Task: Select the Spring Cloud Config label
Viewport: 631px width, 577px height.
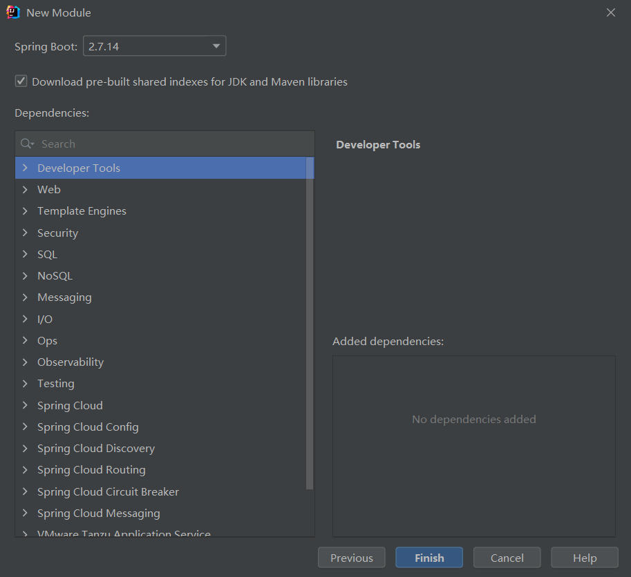Action: 88,427
